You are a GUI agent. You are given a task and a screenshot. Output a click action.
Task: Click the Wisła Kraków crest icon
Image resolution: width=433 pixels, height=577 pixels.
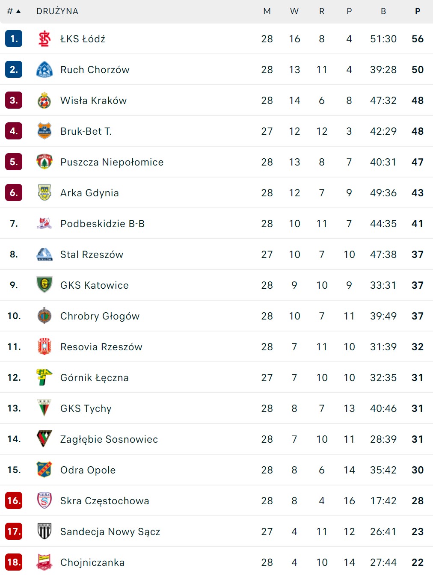[44, 101]
